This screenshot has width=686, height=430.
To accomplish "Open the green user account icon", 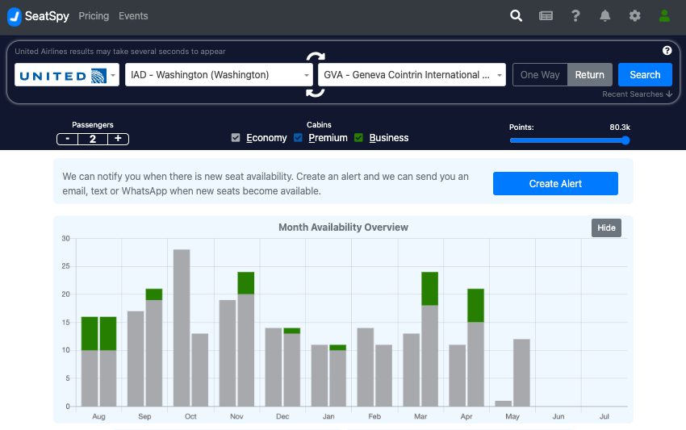I will tap(664, 16).
